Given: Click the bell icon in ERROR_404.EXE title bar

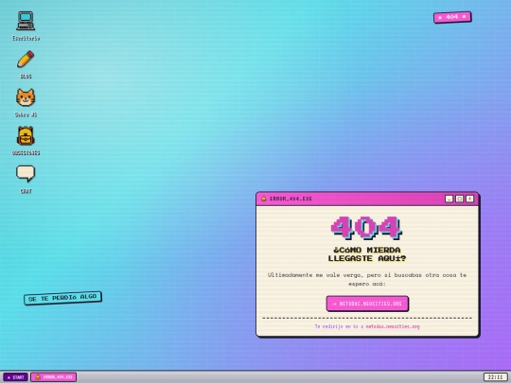Looking at the screenshot, I should (264, 199).
